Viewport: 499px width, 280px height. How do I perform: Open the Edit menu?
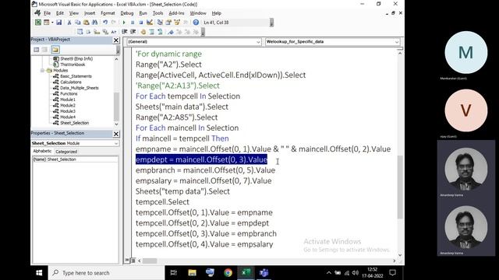[x=60, y=13]
